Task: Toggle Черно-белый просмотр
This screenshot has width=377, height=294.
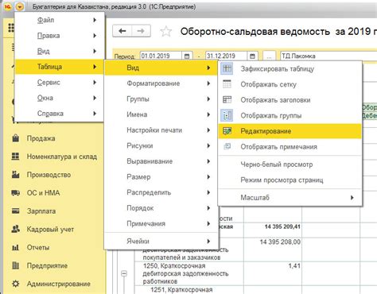Action: coord(290,164)
